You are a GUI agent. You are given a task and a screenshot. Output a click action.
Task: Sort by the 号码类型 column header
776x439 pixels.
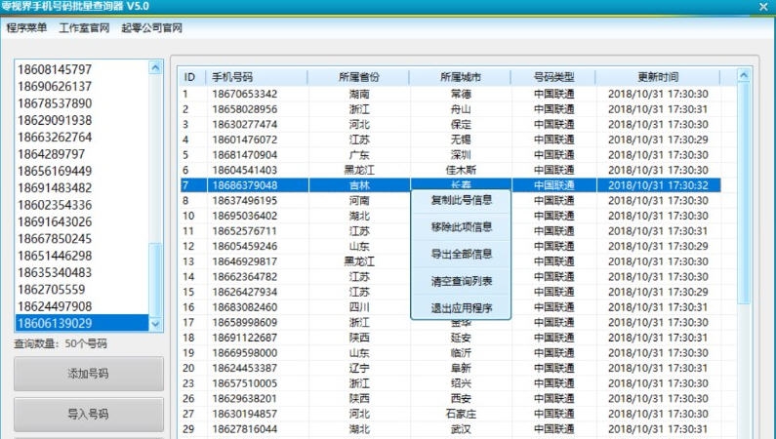[x=553, y=77]
